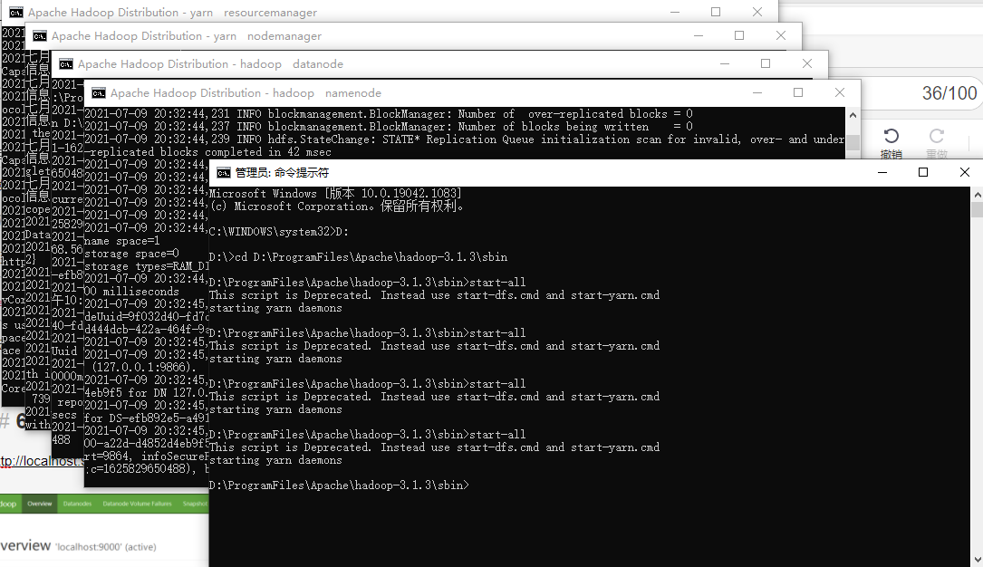The width and height of the screenshot is (983, 567).
Task: Click the last empty sbin> prompt line
Action: click(x=339, y=485)
